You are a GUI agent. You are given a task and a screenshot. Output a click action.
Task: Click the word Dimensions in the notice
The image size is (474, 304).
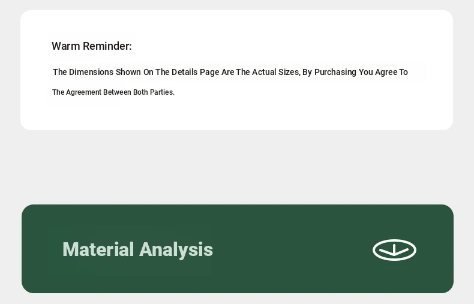point(91,72)
